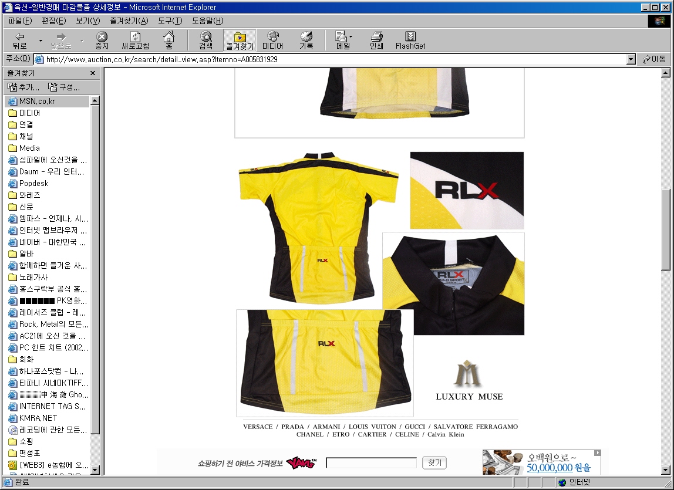Open the Rock, Metal의 모든... favorite
This screenshot has width=674, height=490.
pyautogui.click(x=48, y=324)
